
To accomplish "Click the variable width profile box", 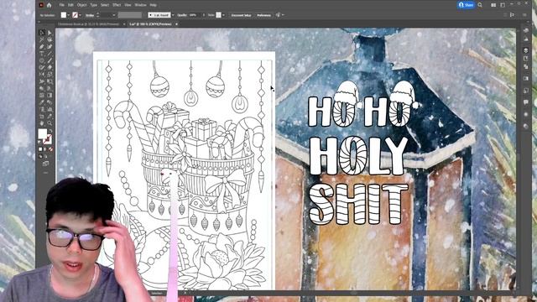I will pos(130,15).
